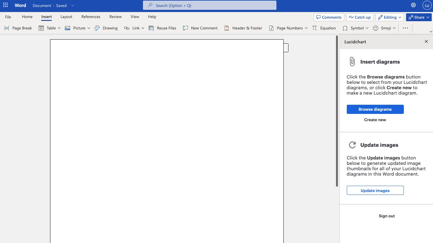The height and width of the screenshot is (243, 433).
Task: Add a New Comment
Action: point(200,28)
